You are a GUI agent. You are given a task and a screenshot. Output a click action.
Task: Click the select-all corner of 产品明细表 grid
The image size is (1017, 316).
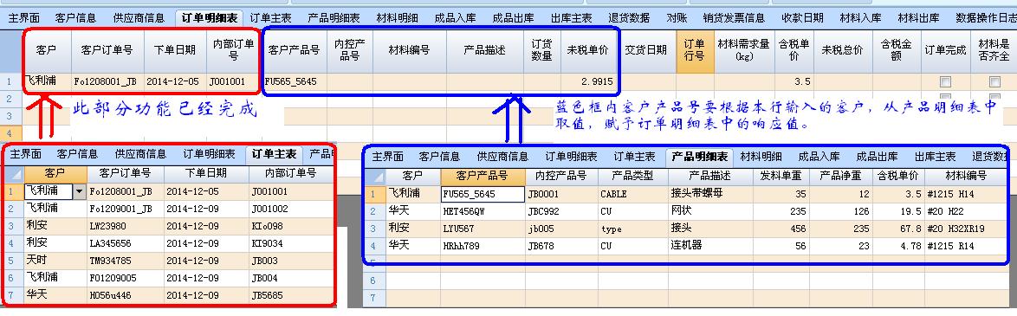(374, 176)
